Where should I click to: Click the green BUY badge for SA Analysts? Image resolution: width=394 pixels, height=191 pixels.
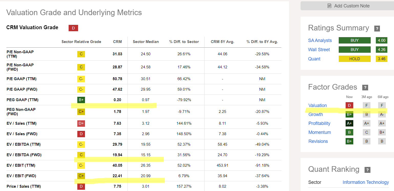(354, 40)
